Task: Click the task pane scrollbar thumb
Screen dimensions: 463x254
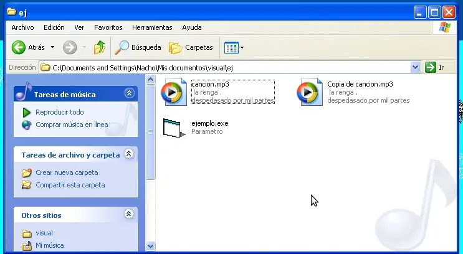Action: click(x=151, y=132)
